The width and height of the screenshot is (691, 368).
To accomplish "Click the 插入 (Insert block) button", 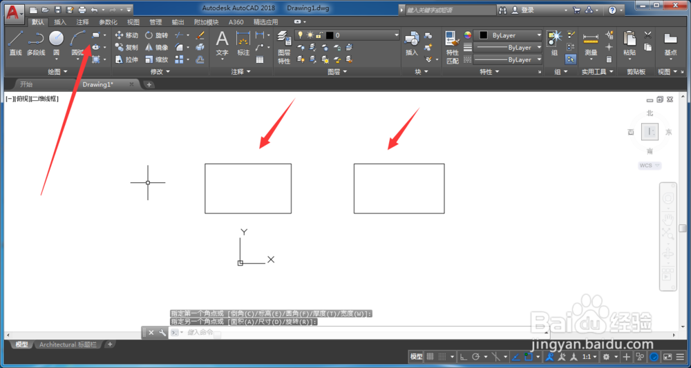I will 412,43.
